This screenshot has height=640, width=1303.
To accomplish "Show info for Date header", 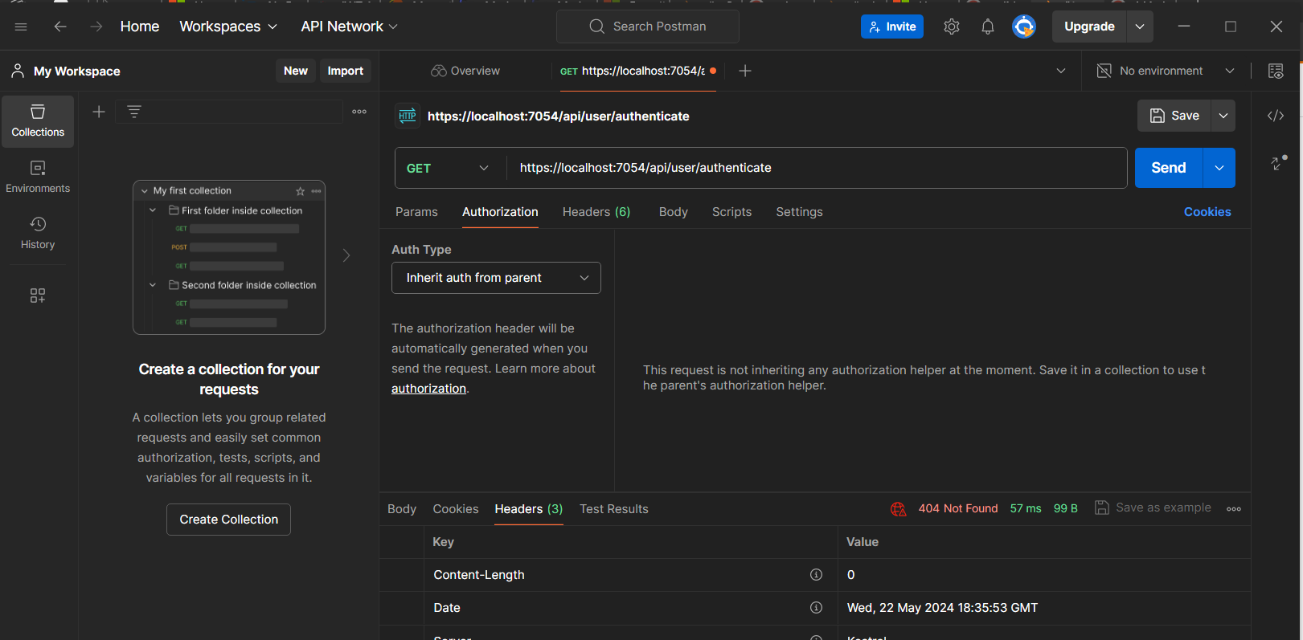I will [816, 607].
